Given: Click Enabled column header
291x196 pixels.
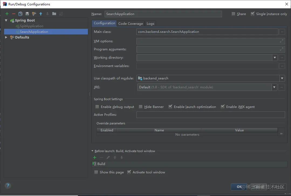Looking at the screenshot, I should 107,130.
